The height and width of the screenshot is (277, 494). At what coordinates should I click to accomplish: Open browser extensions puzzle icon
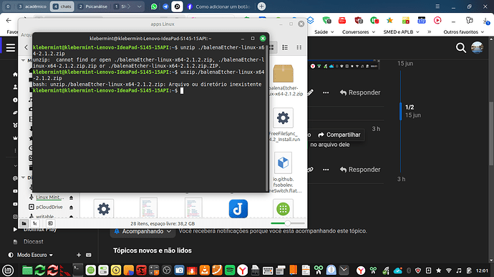click(469, 21)
